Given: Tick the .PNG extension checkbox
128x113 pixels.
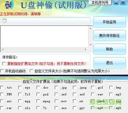Looking at the screenshot, I should coord(2,94).
